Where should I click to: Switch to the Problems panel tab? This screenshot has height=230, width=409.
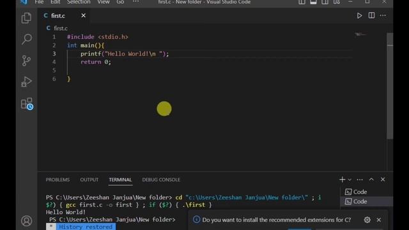click(x=58, y=180)
